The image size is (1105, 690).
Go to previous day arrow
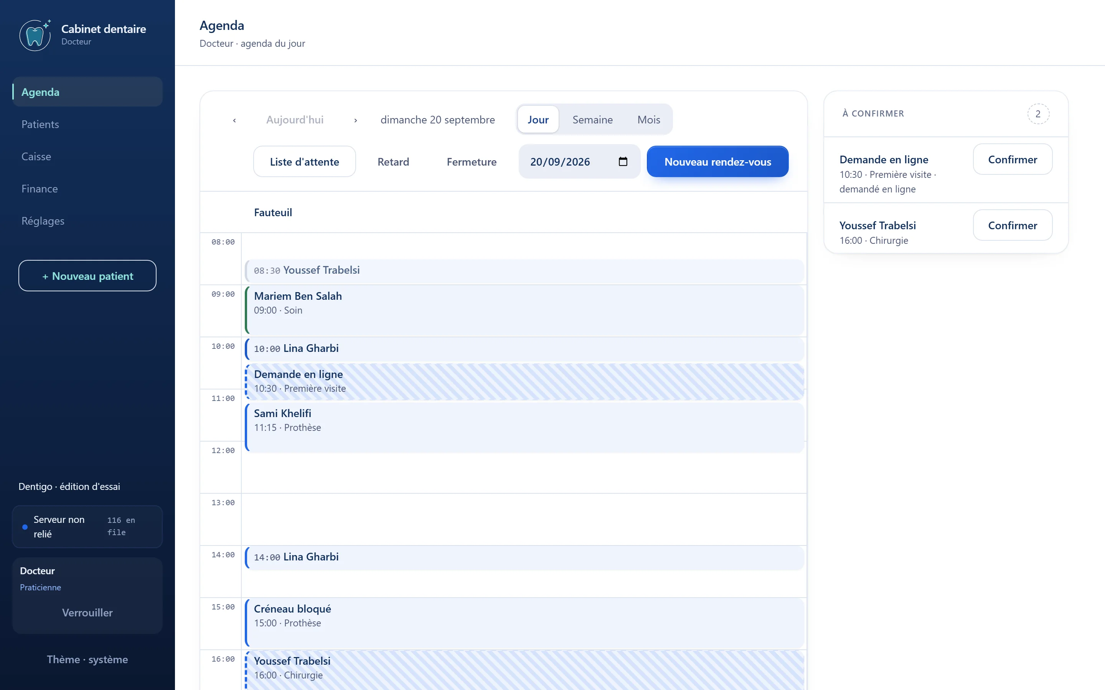235,120
